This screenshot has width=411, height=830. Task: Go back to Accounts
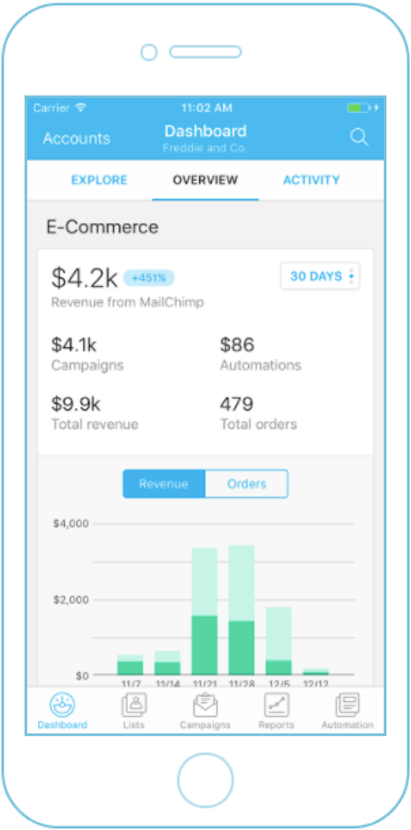[x=76, y=138]
